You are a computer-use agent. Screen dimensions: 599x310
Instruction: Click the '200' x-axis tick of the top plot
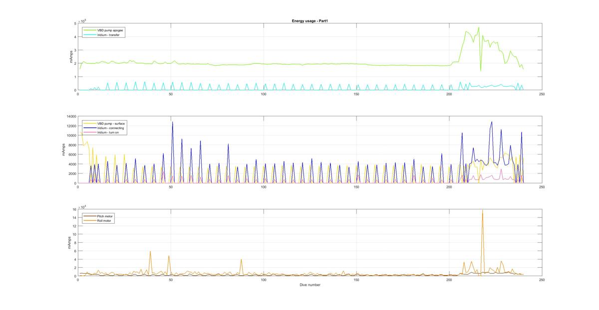[449, 94]
